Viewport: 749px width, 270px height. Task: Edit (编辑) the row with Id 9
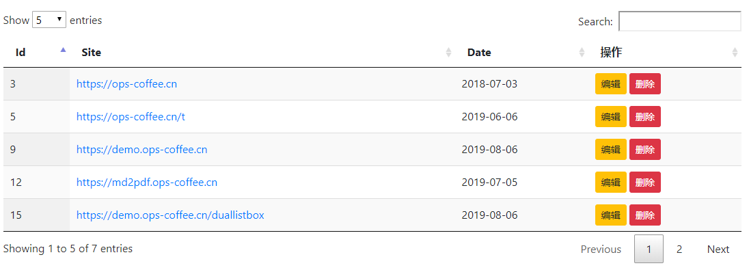coord(610,150)
